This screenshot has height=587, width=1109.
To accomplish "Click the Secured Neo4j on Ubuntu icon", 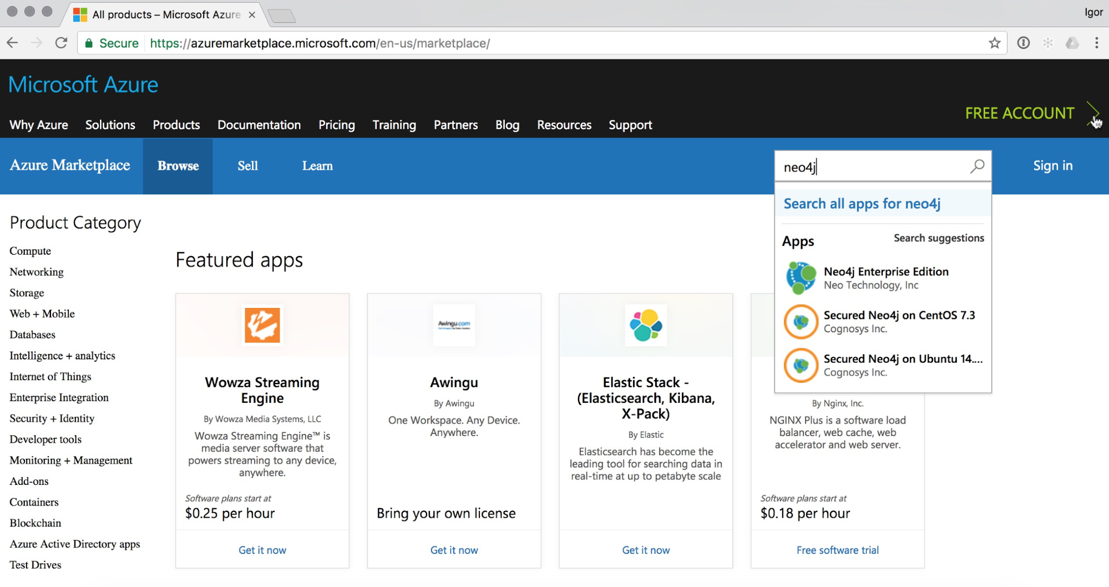I will click(x=801, y=365).
